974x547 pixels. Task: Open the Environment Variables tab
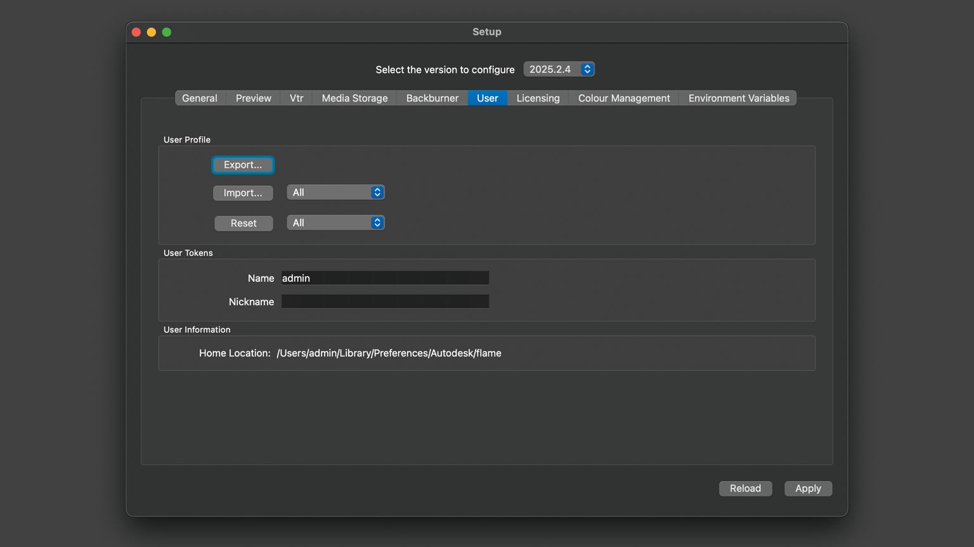[x=738, y=98]
